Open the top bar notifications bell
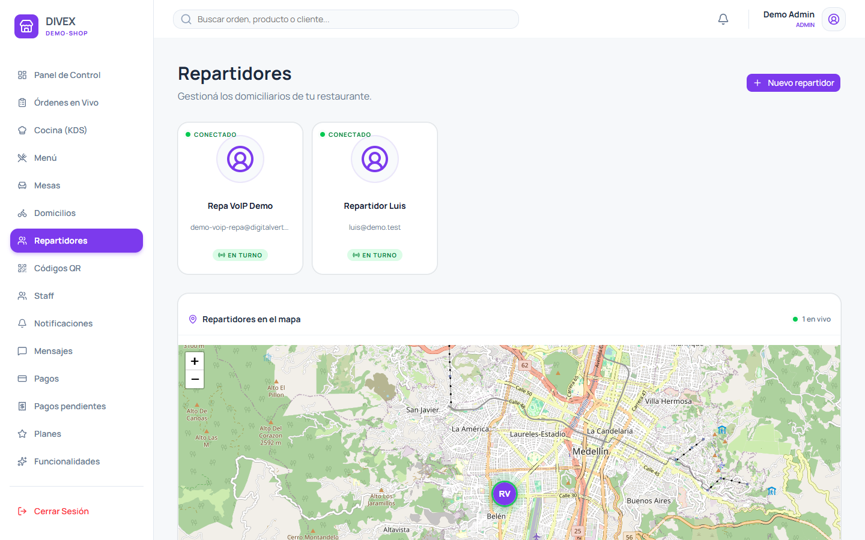 (723, 19)
